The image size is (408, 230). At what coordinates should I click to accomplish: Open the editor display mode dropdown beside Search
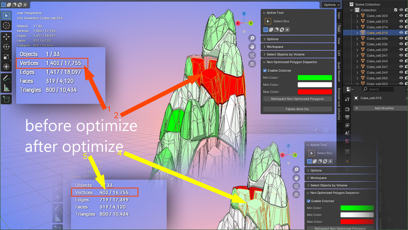(x=350, y=89)
